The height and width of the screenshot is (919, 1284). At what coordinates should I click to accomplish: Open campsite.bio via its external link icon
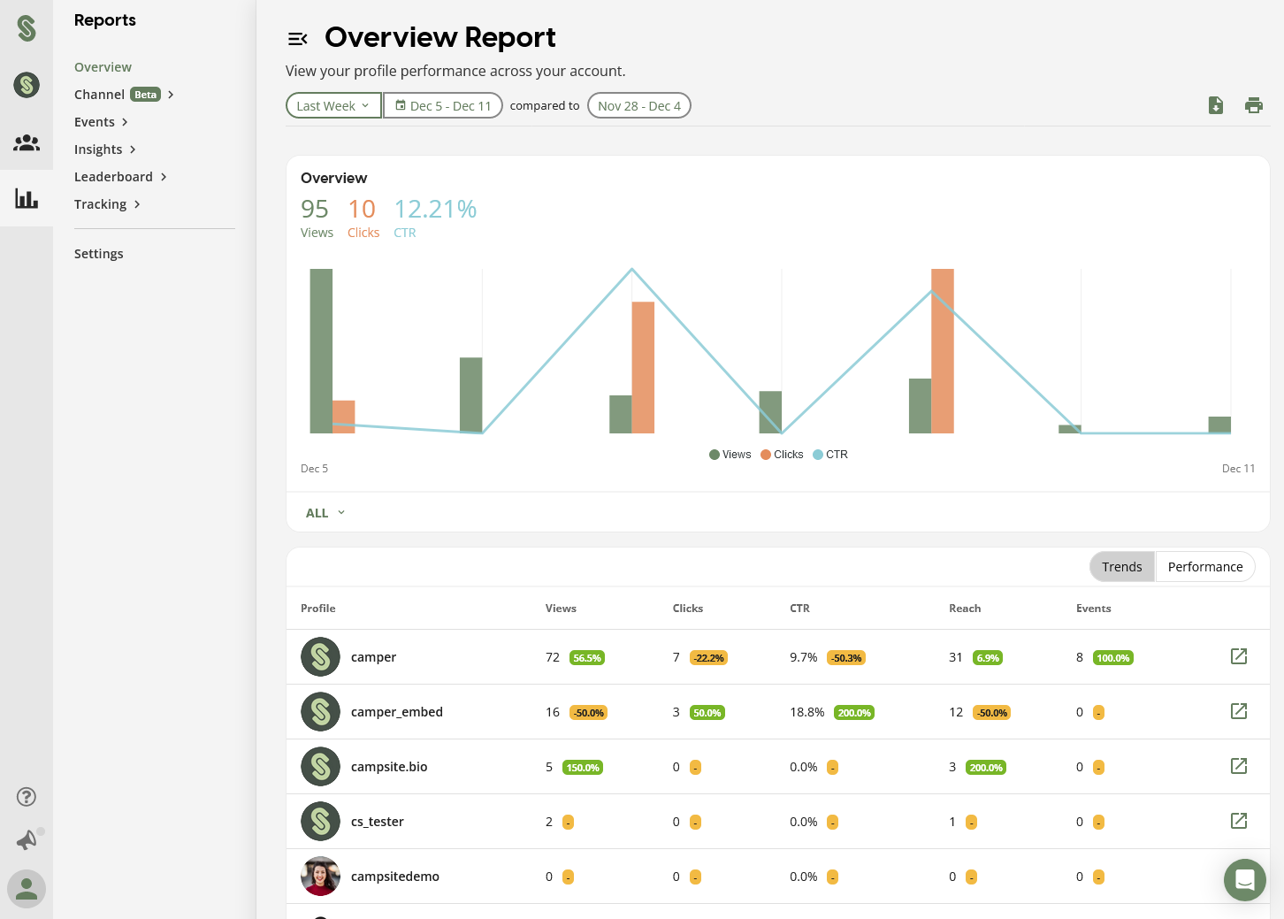coord(1239,766)
